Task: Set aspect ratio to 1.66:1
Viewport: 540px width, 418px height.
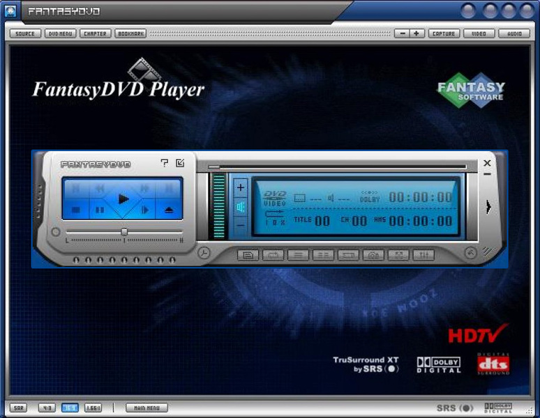Action: (93, 408)
